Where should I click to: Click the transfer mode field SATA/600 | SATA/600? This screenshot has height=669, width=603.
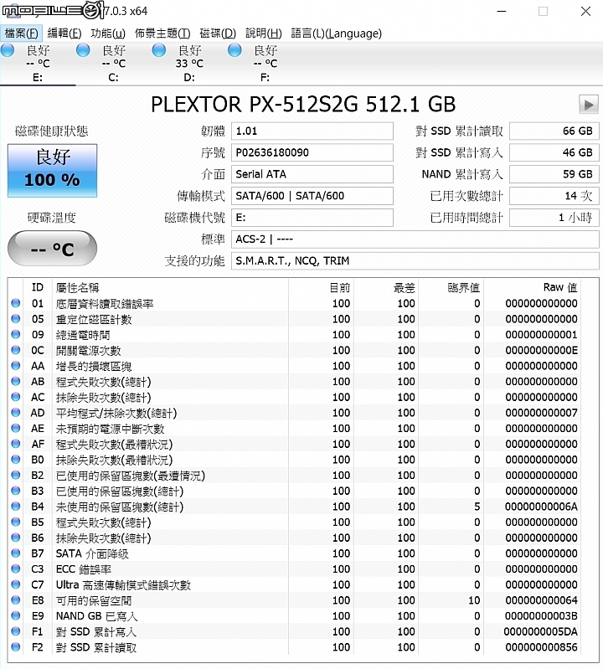coord(312,196)
